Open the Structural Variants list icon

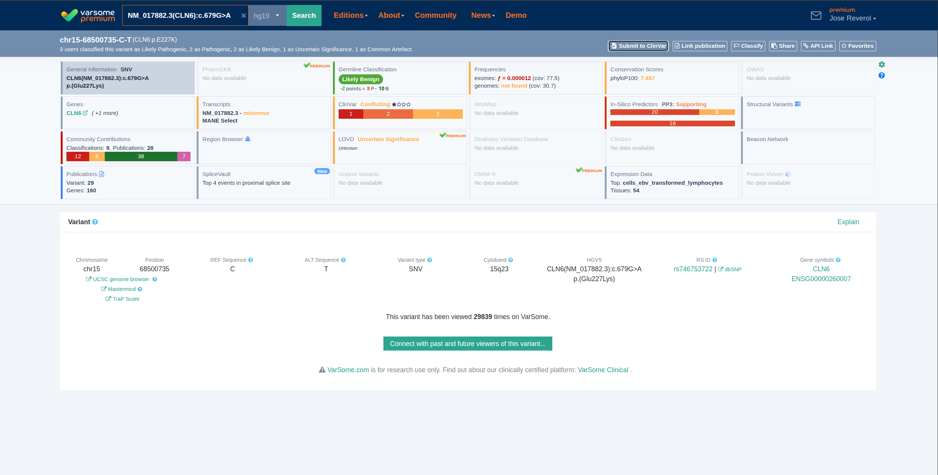coord(798,104)
